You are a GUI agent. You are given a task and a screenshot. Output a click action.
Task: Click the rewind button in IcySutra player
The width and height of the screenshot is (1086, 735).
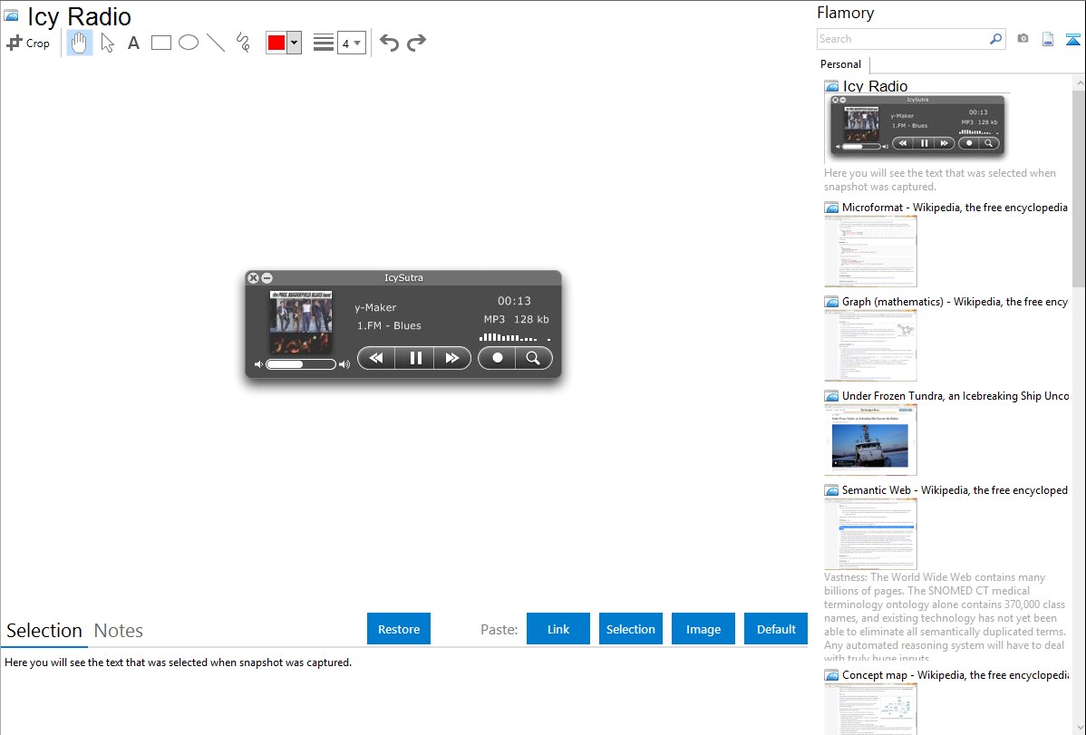pos(376,358)
